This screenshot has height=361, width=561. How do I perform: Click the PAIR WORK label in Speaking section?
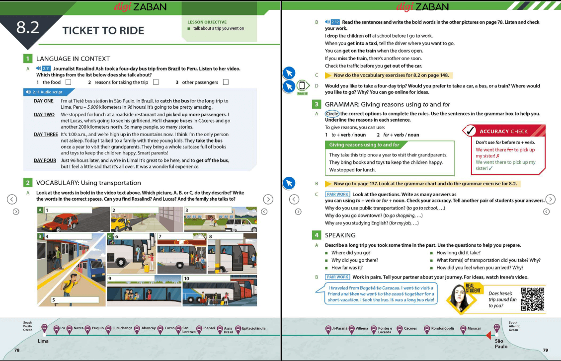[x=337, y=277]
